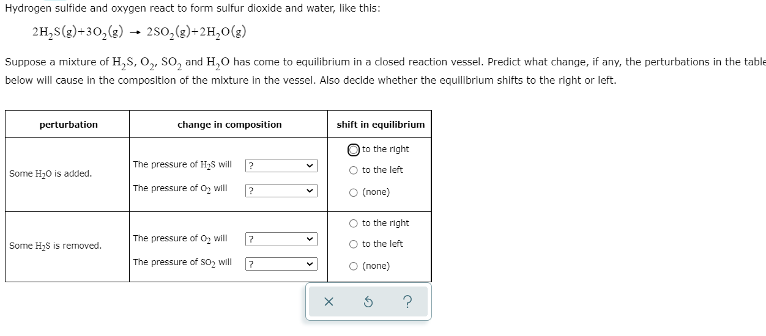The width and height of the screenshot is (766, 336).
Task: Click the 'change in composition' column header
Action: [x=229, y=125]
